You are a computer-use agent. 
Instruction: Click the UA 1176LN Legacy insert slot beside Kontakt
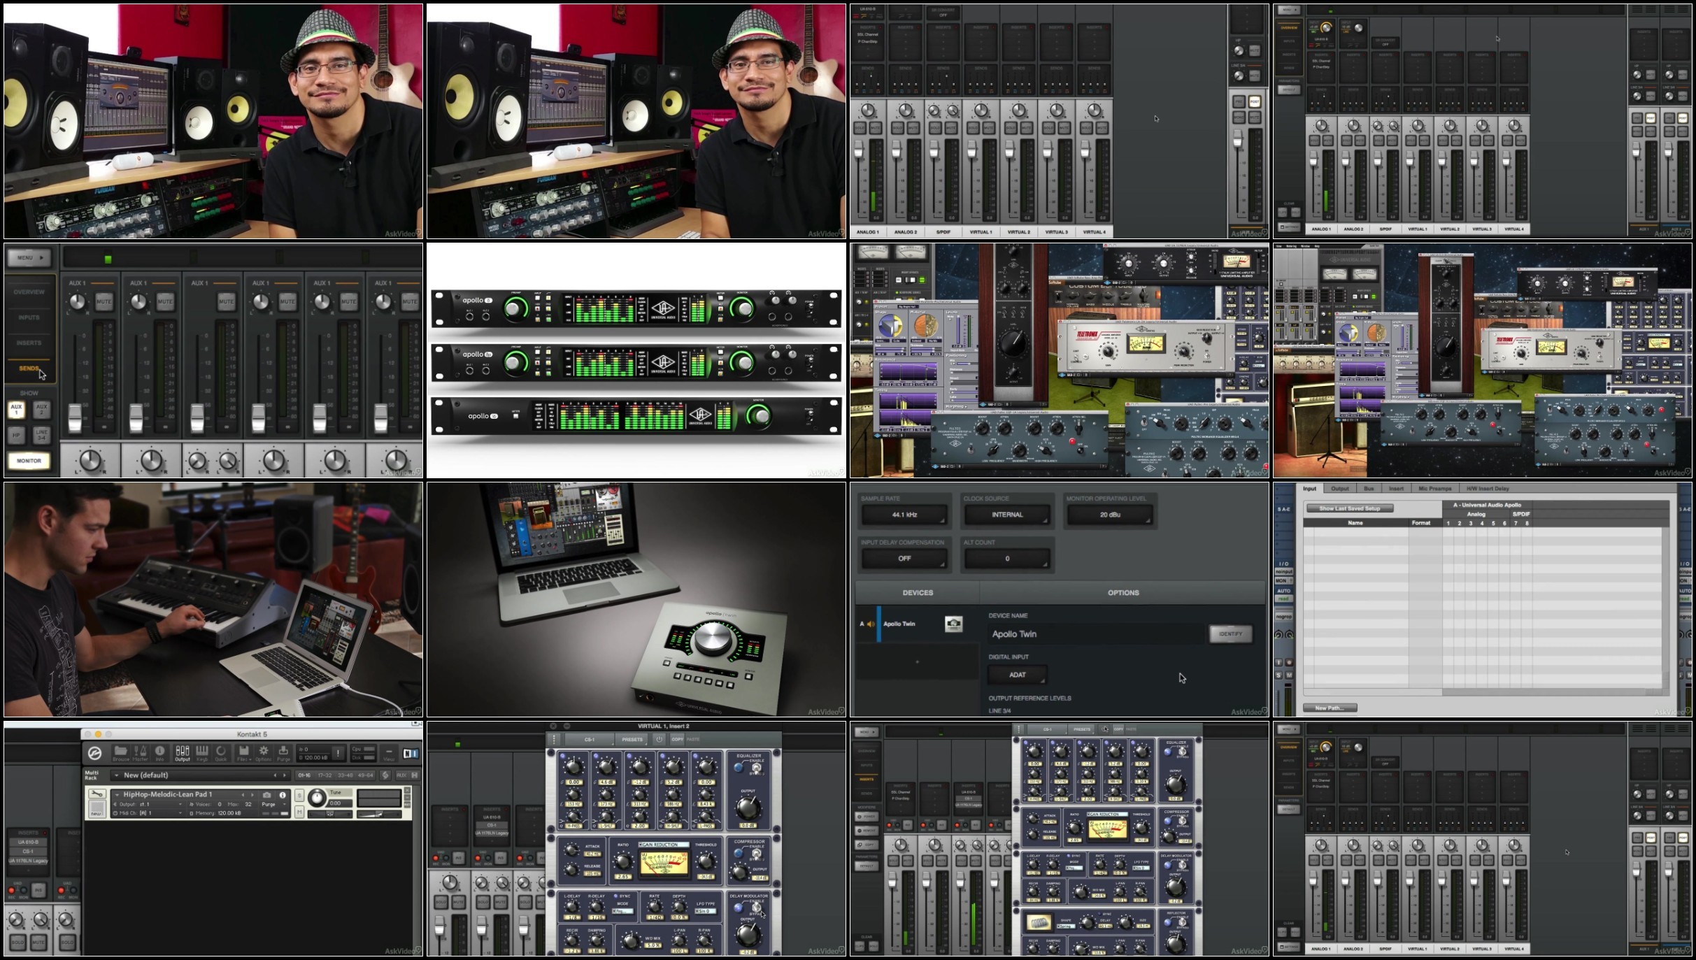[28, 861]
